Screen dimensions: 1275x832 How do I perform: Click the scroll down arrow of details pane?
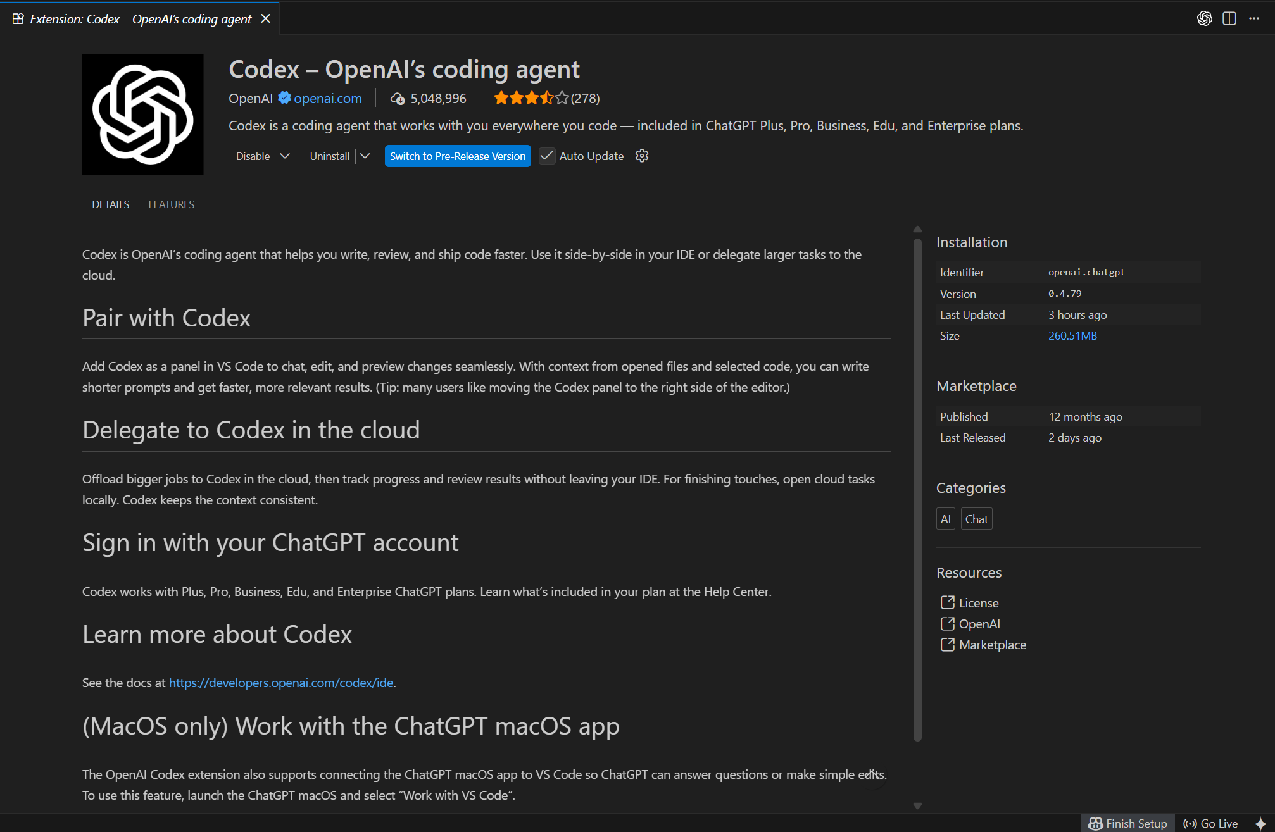(917, 805)
